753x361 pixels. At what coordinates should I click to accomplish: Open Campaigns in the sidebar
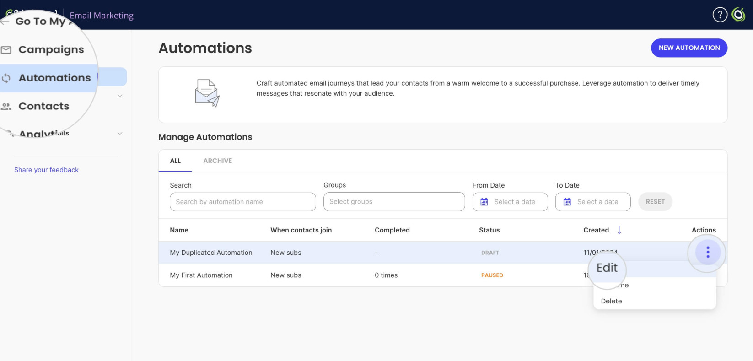click(x=51, y=49)
